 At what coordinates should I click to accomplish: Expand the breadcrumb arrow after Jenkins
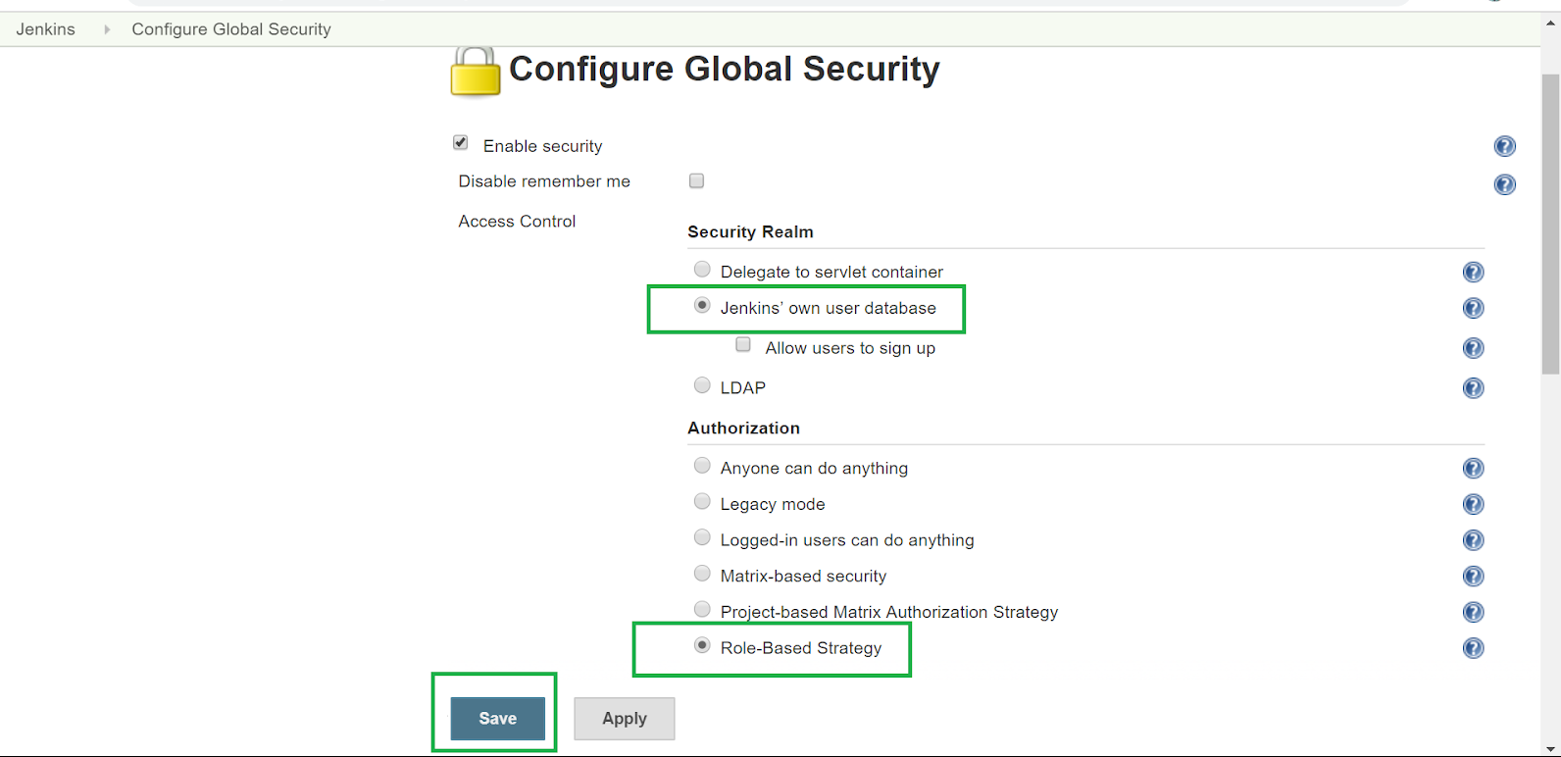click(x=107, y=29)
